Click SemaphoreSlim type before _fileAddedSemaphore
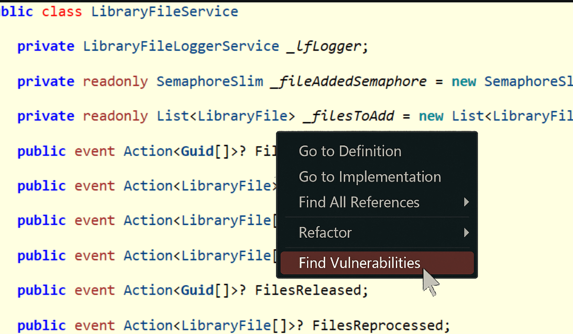 point(210,81)
